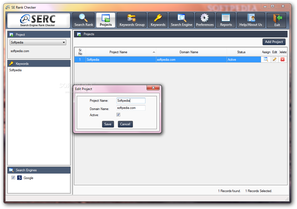This screenshot has height=209, width=297.
Task: Close the SE Rank Checker window
Action: (283, 6)
